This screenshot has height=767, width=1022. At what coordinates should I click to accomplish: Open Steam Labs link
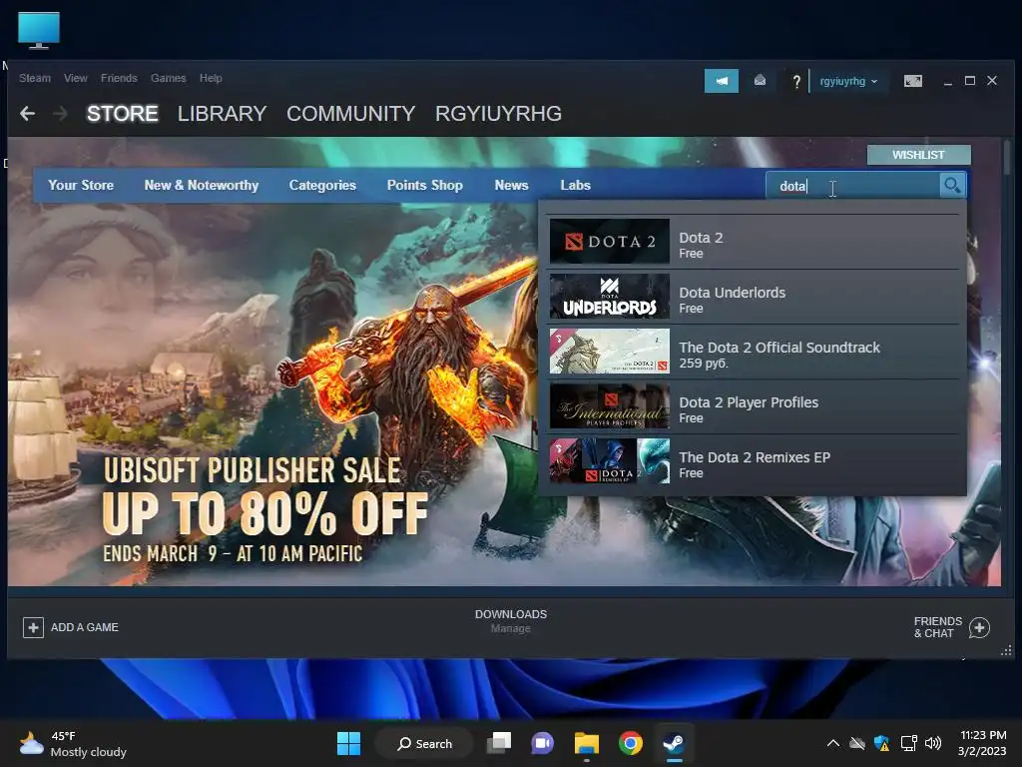576,185
